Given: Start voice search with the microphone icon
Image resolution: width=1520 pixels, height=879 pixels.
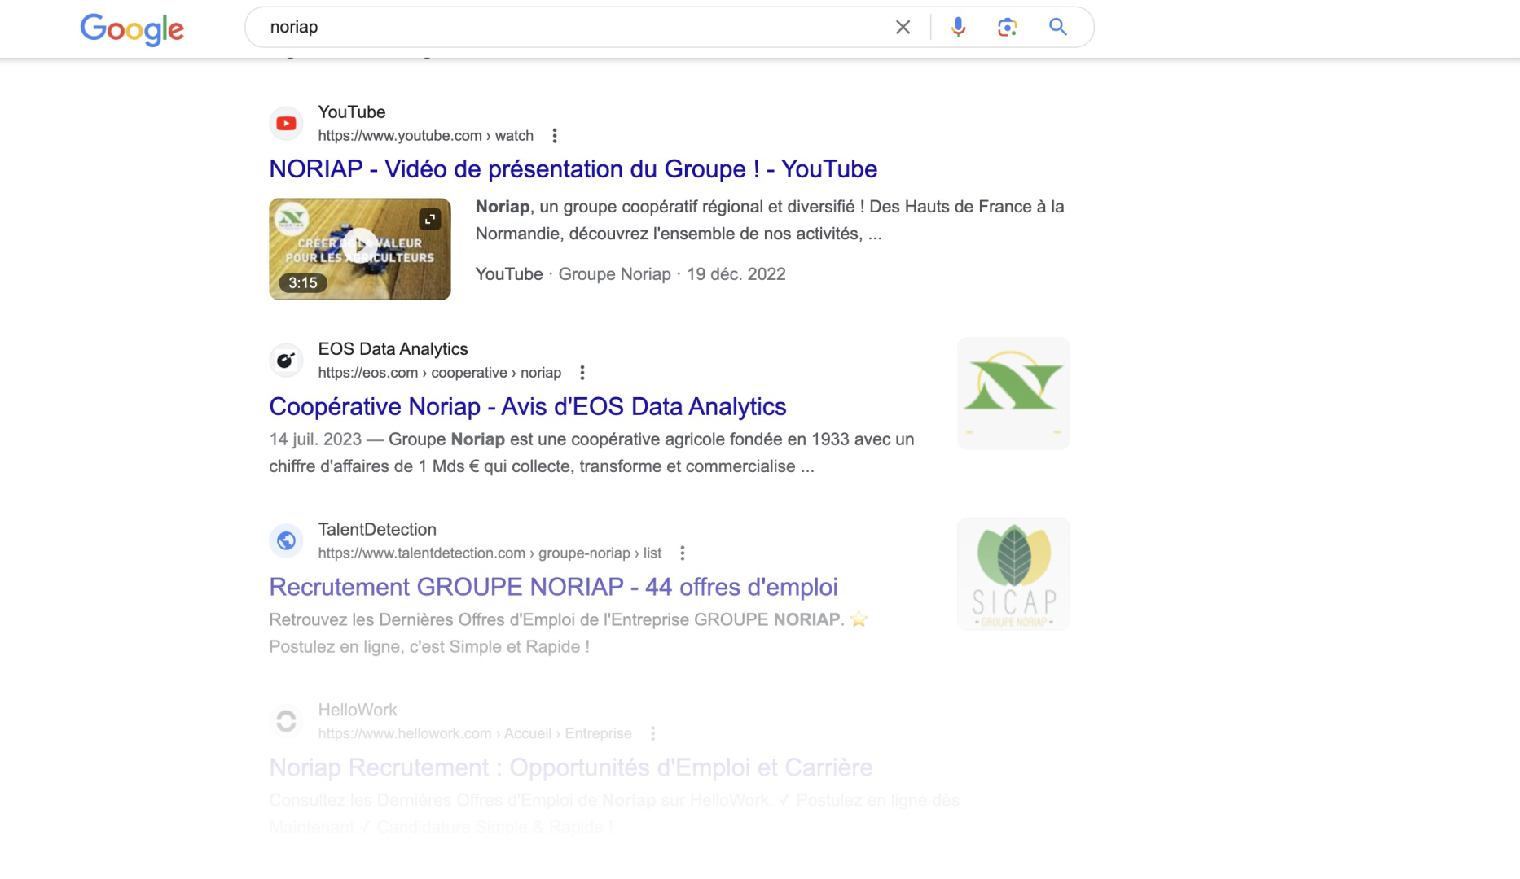Looking at the screenshot, I should pos(958,27).
